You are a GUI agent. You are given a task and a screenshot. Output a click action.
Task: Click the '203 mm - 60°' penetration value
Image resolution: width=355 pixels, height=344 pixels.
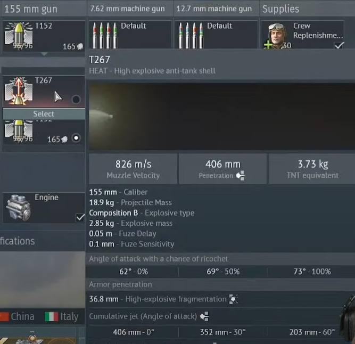[312, 332]
